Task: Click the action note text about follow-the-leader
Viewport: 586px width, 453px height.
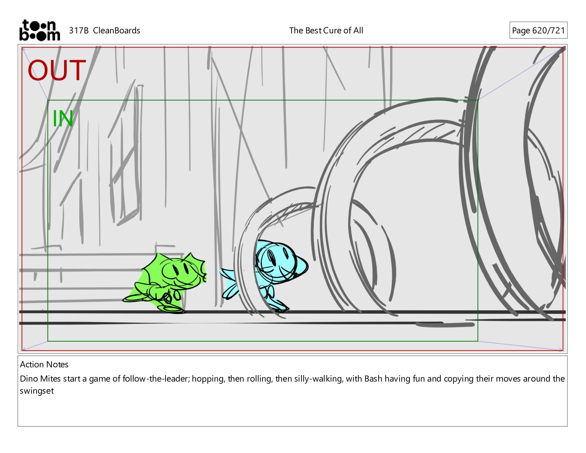Action: click(292, 385)
